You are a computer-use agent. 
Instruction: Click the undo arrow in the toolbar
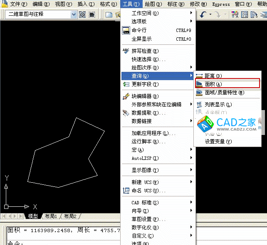click(203, 15)
